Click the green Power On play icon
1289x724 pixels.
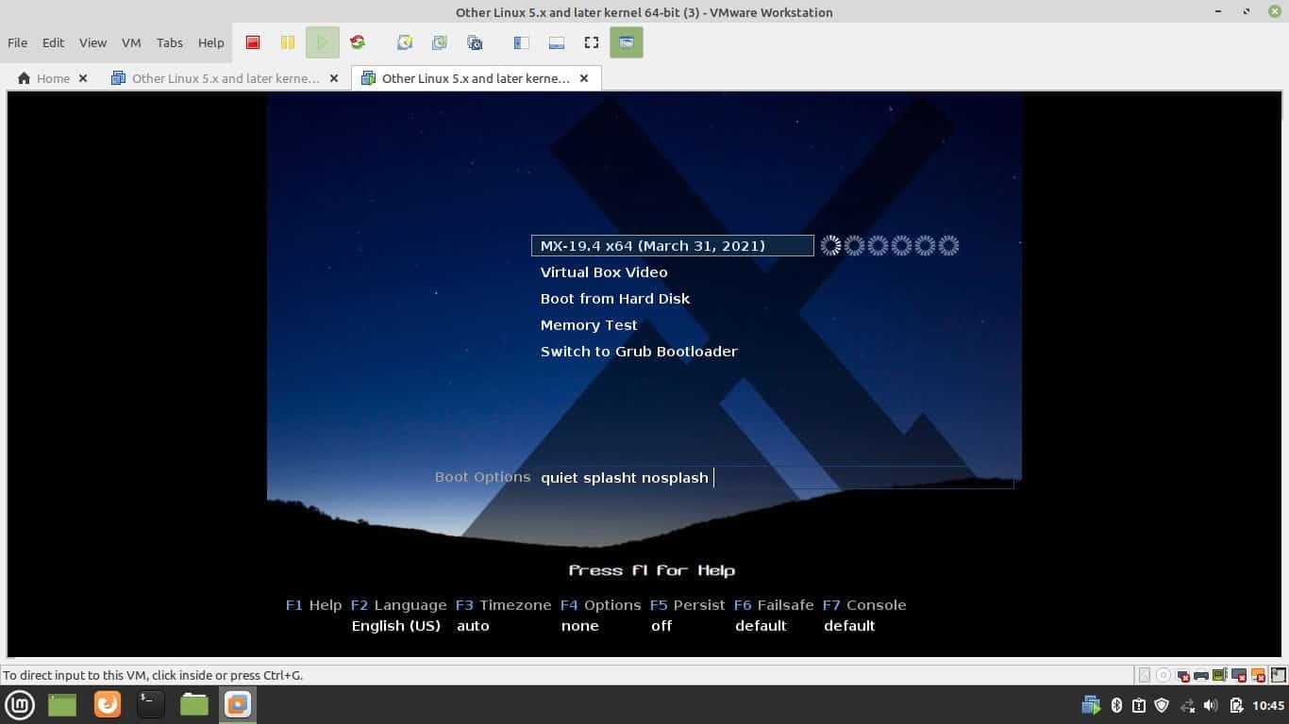322,42
